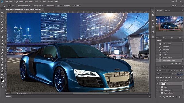The width and height of the screenshot is (184, 103).
Task: Select the Clone Stamp tool
Action: 2,37
